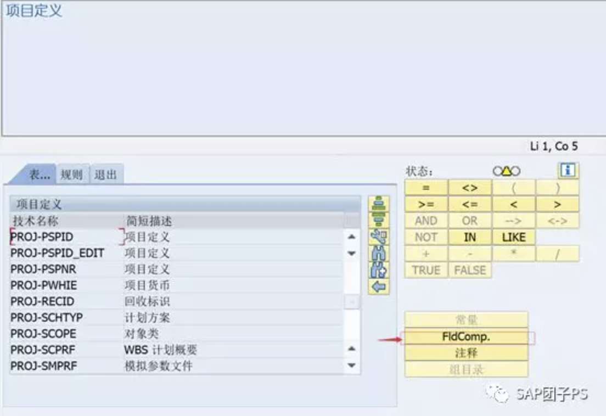
Task: Toggle technical names with wrench icon
Action: (x=378, y=237)
